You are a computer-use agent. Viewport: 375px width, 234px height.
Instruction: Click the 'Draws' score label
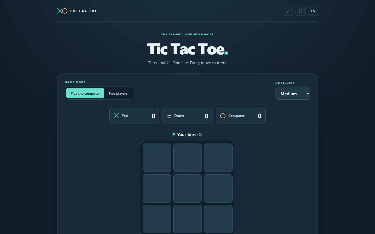point(179,116)
